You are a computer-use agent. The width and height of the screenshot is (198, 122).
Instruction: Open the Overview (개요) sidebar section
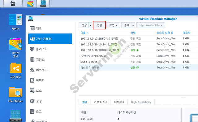click(50, 28)
